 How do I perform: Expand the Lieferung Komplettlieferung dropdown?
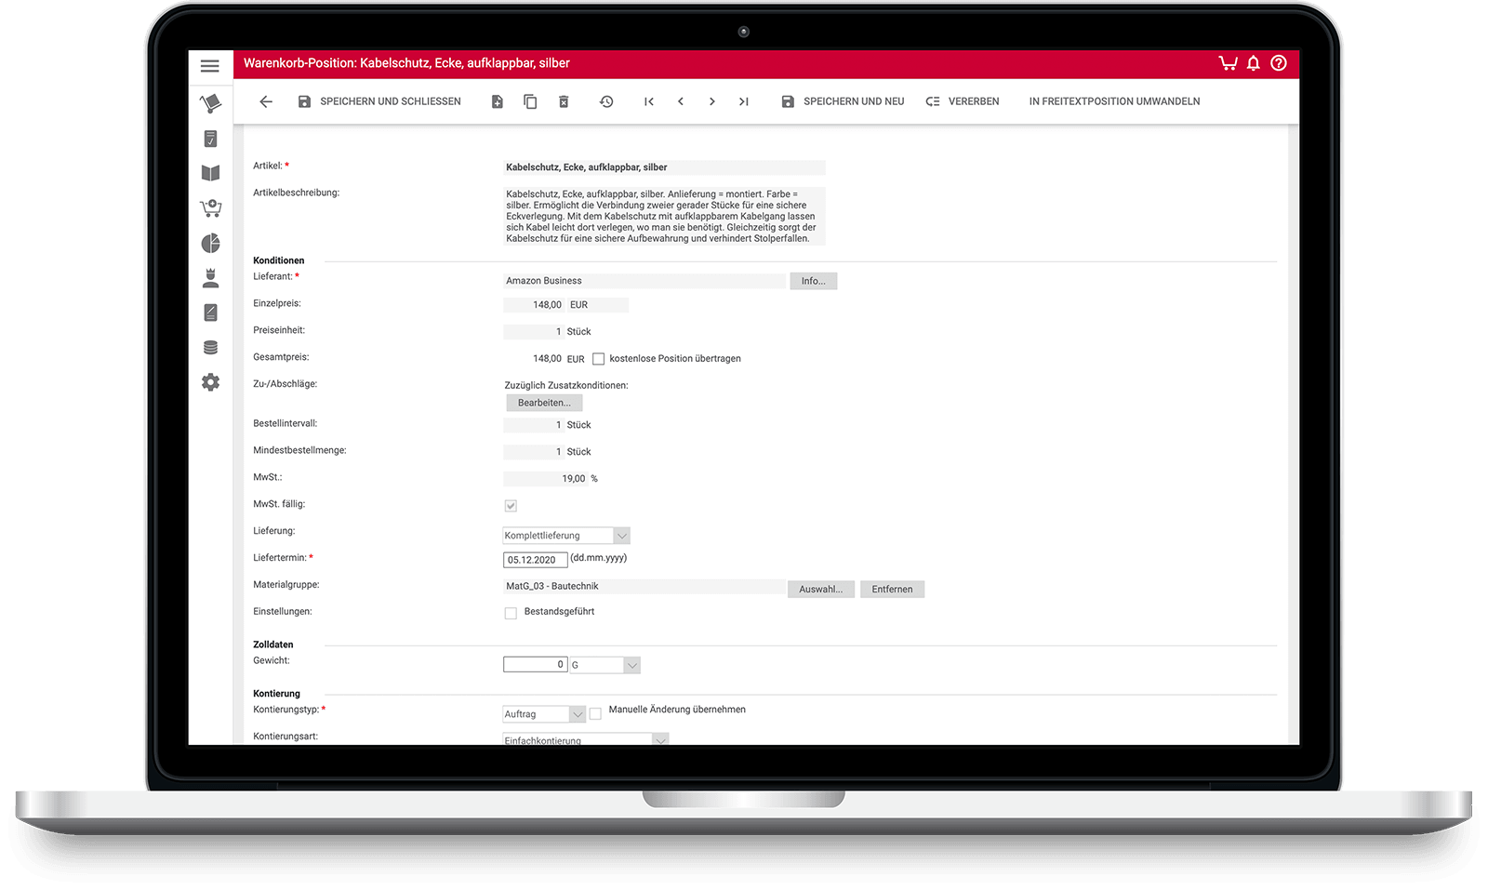[622, 536]
